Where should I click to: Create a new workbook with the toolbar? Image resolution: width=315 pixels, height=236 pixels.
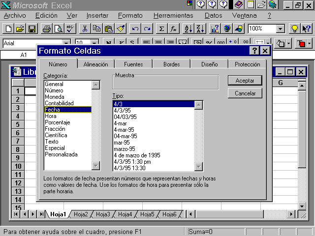(x=8, y=29)
